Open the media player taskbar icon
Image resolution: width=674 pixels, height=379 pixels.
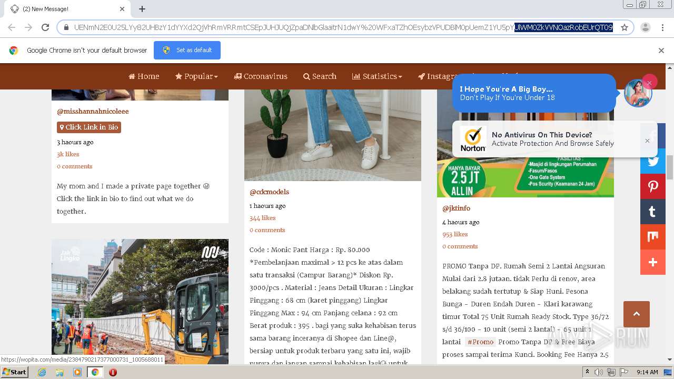77,372
